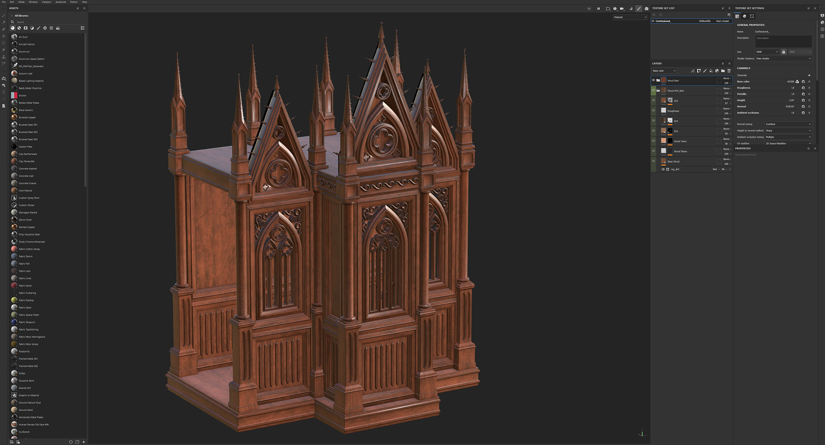
Task: Open Base color channel settings gear icon
Action: click(x=803, y=82)
